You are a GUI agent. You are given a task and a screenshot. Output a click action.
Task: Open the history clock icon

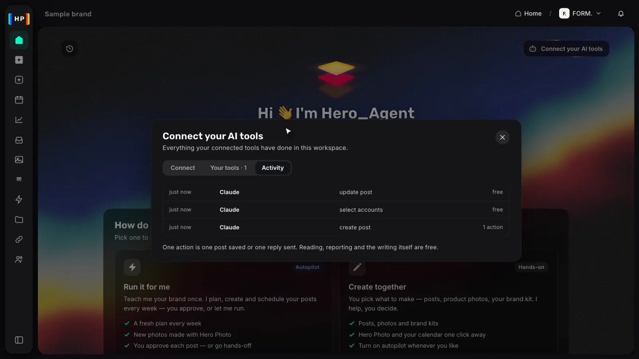(69, 49)
